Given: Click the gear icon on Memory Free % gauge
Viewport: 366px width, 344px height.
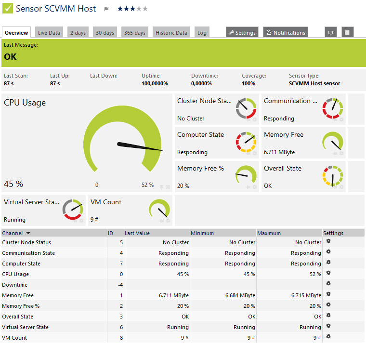Looking at the screenshot, I should pos(255,187).
